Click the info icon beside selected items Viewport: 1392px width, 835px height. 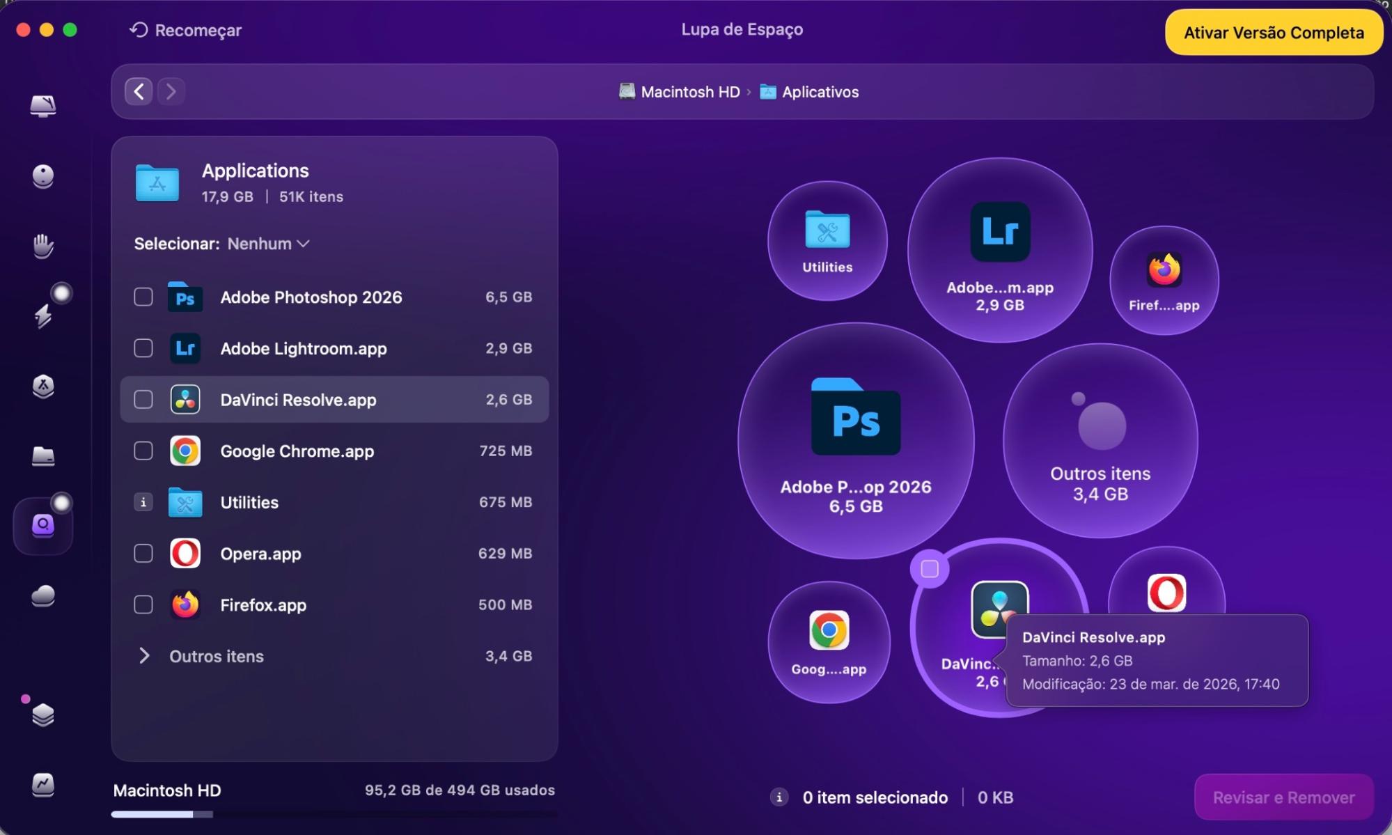pos(779,797)
